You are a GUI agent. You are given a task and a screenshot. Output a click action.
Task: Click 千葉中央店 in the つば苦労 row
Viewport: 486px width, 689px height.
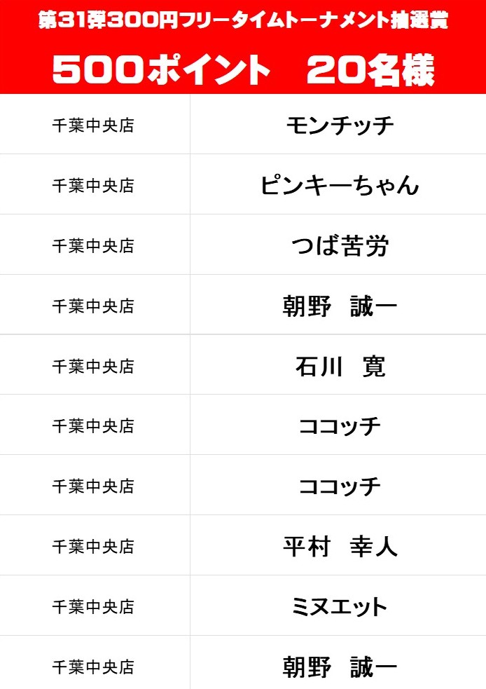click(x=93, y=247)
